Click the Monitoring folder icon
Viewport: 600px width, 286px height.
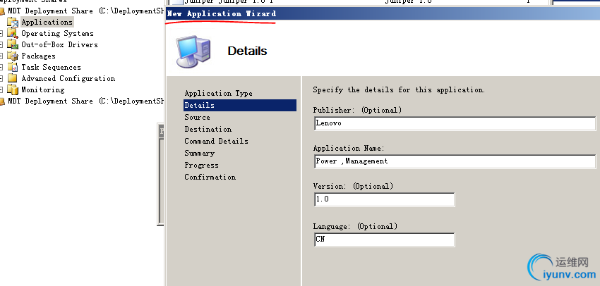pyautogui.click(x=13, y=89)
